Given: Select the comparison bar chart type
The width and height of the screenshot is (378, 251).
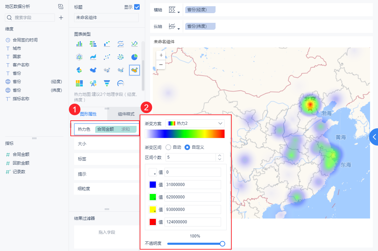Looking at the screenshot, I should (x=93, y=44).
